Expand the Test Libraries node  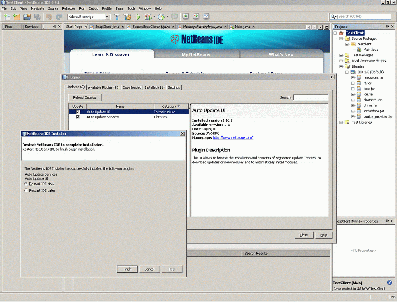[x=341, y=122]
